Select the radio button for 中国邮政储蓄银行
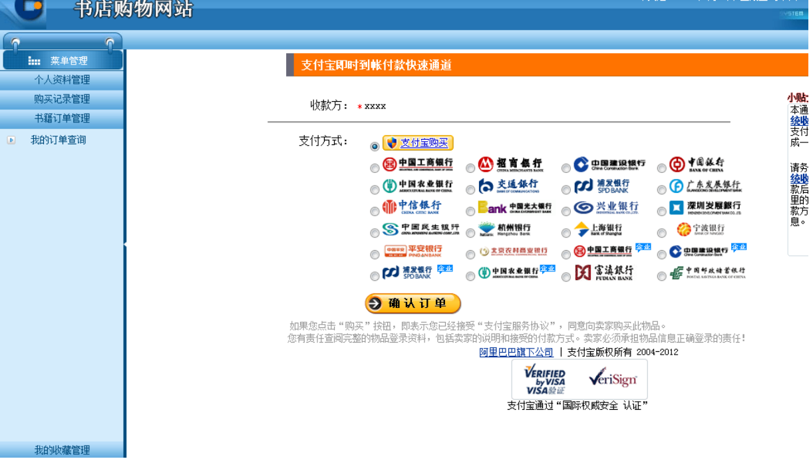This screenshot has width=809, height=459. coord(661,277)
